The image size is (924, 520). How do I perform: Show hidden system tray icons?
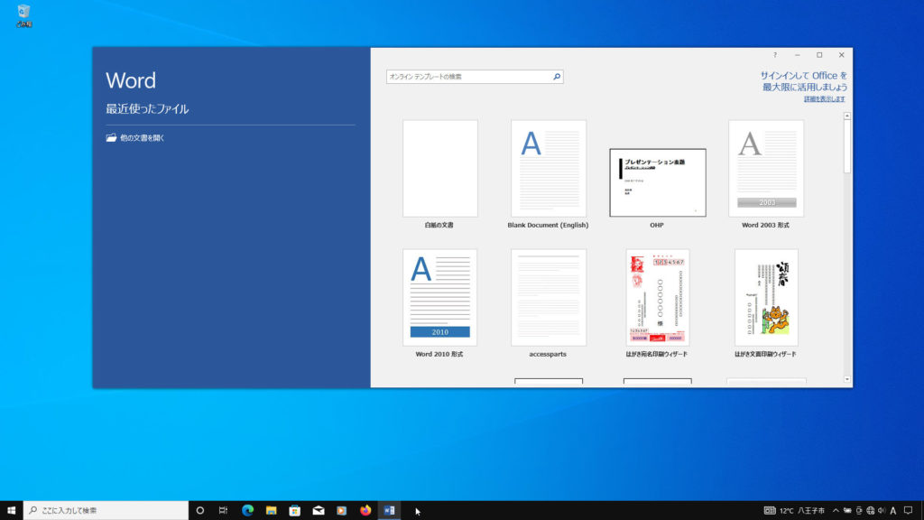[836, 510]
